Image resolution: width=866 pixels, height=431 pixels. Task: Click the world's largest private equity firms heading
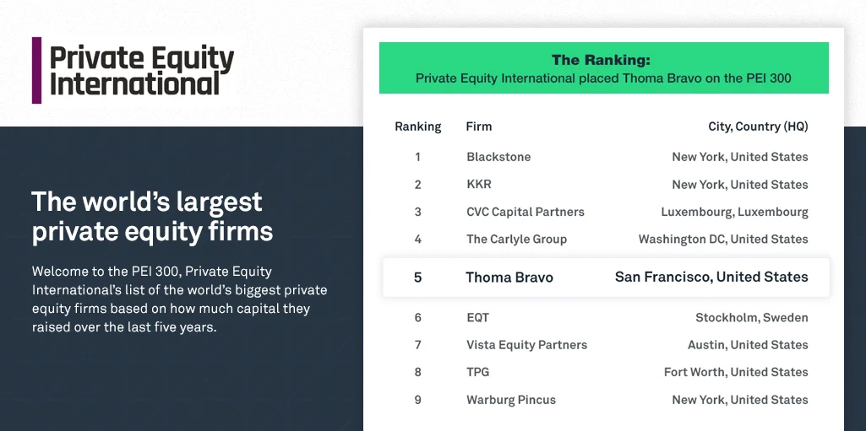[152, 217]
